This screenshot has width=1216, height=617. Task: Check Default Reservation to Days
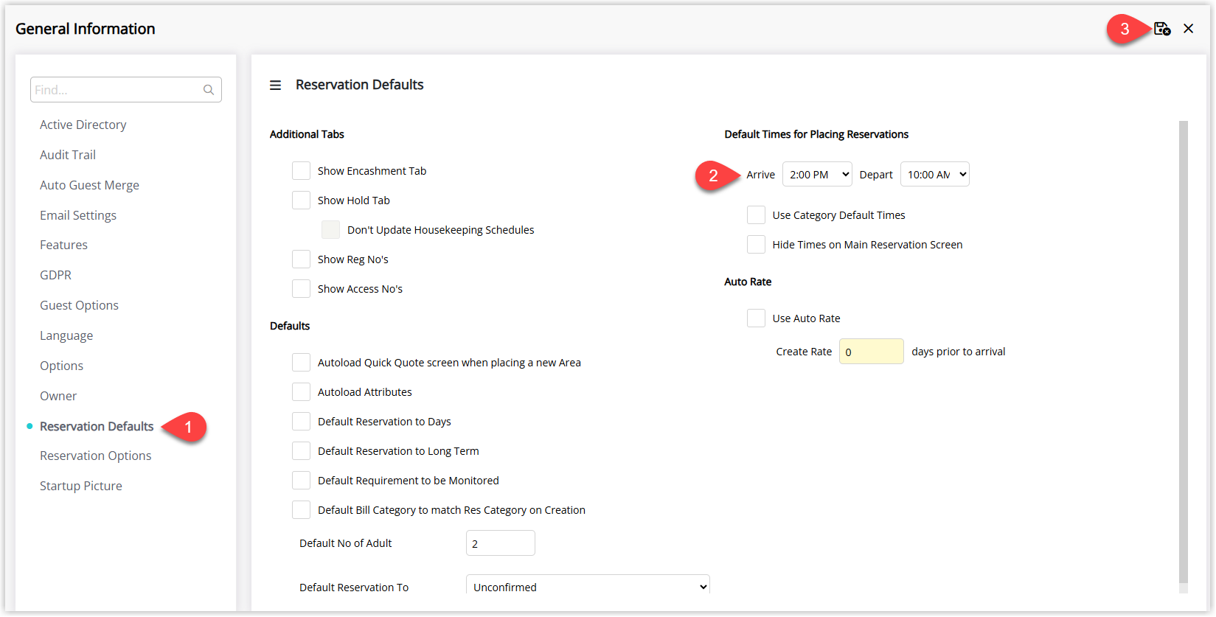coord(301,422)
